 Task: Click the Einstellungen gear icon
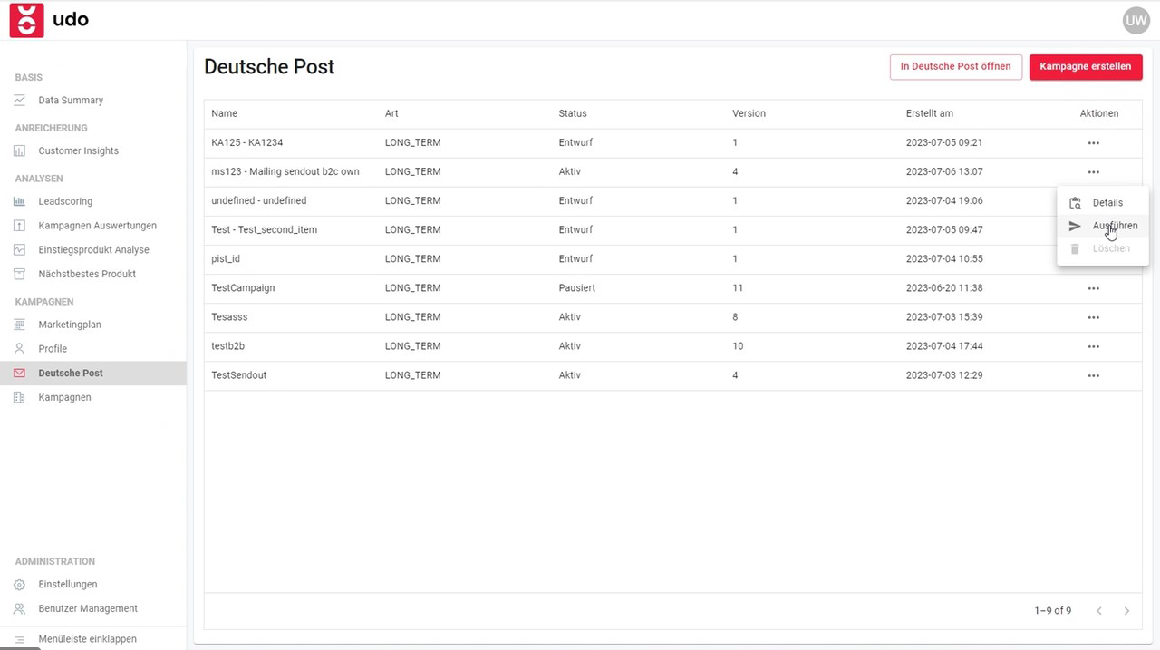[19, 585]
